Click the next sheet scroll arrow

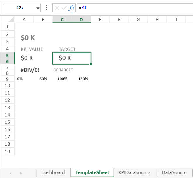[x=21, y=173]
